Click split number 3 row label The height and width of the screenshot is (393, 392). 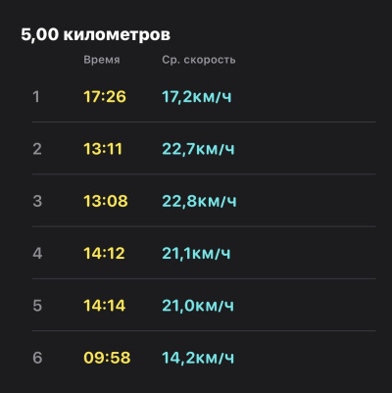click(x=37, y=201)
